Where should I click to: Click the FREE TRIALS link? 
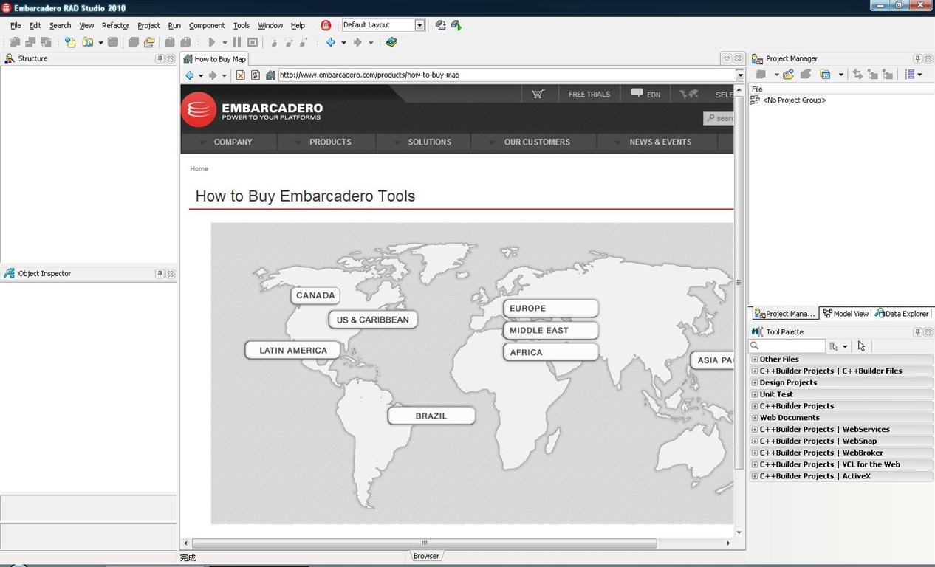coord(589,94)
